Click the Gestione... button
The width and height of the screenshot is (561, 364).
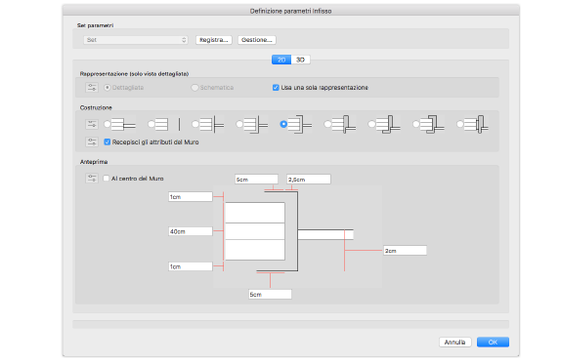[x=257, y=40]
